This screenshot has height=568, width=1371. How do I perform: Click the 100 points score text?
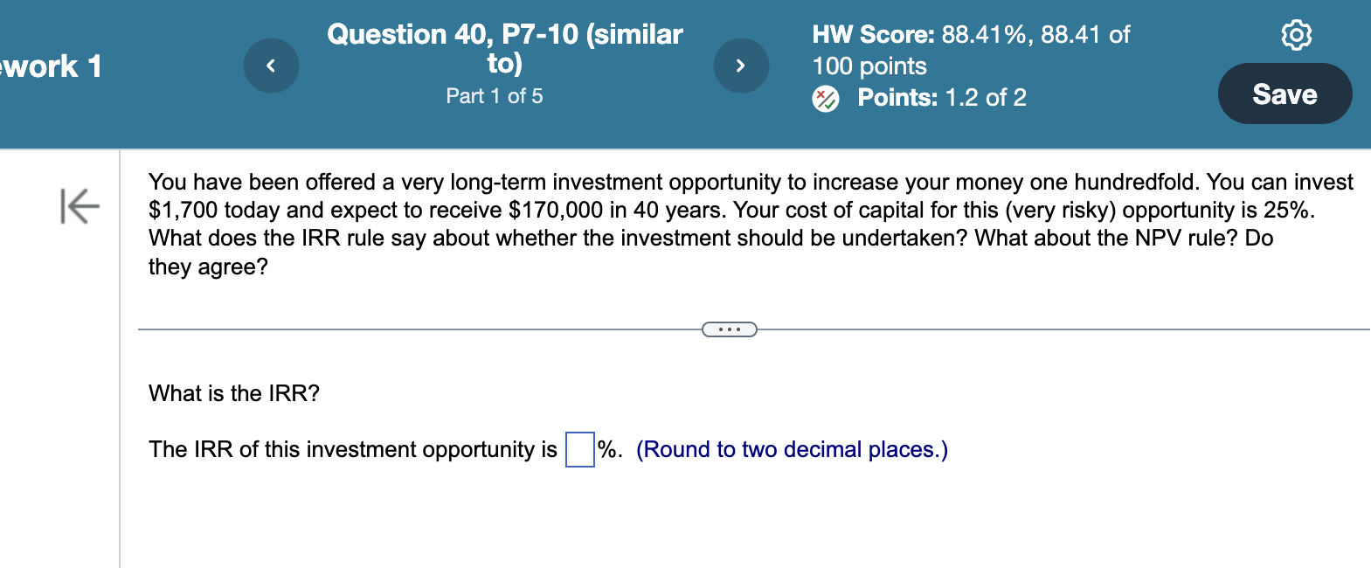click(869, 66)
